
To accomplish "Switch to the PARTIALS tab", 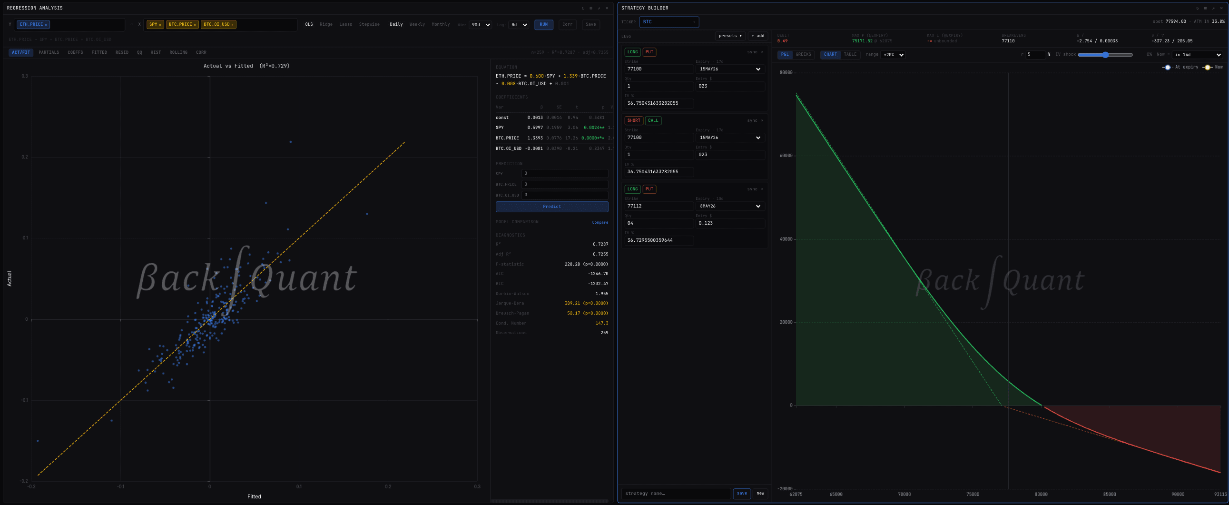I will tap(49, 52).
